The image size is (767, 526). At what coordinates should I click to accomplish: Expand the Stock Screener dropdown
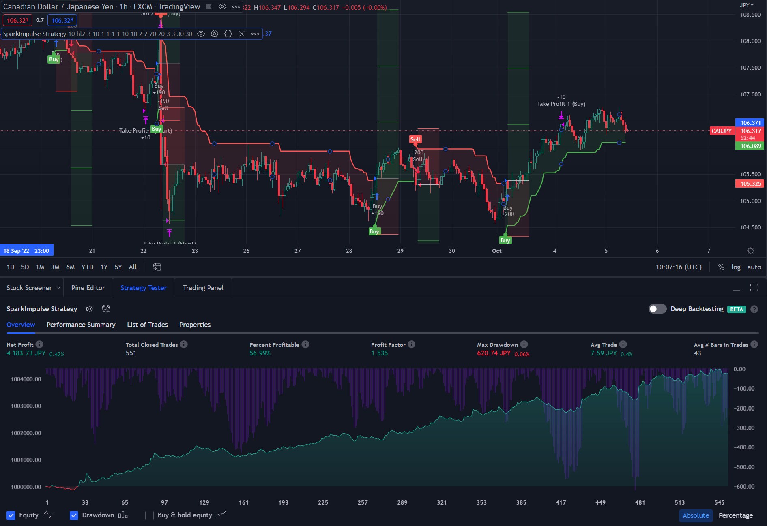58,288
